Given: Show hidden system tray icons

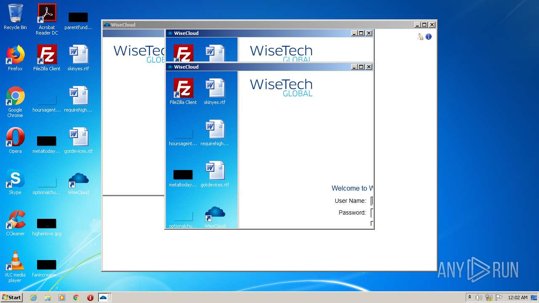Looking at the screenshot, I should [x=470, y=298].
